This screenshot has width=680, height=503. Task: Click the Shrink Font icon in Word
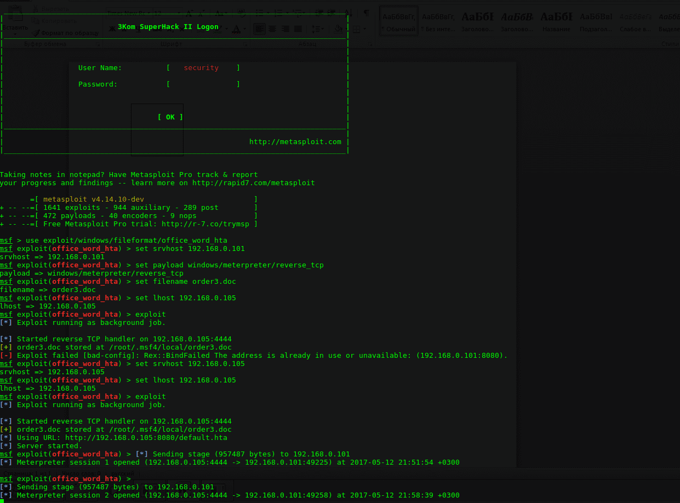pyautogui.click(x=202, y=13)
